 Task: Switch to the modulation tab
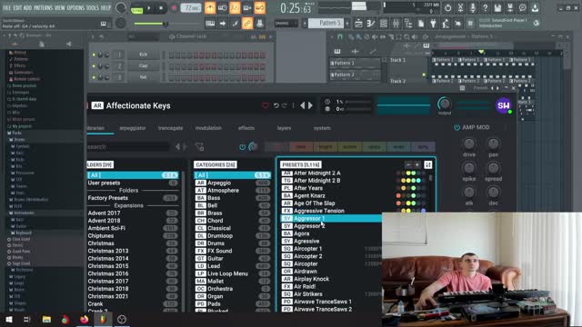(208, 128)
